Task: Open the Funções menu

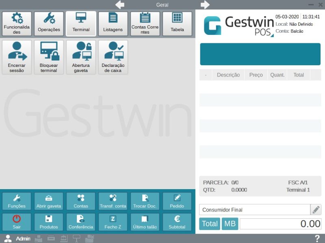Action: coord(17,201)
